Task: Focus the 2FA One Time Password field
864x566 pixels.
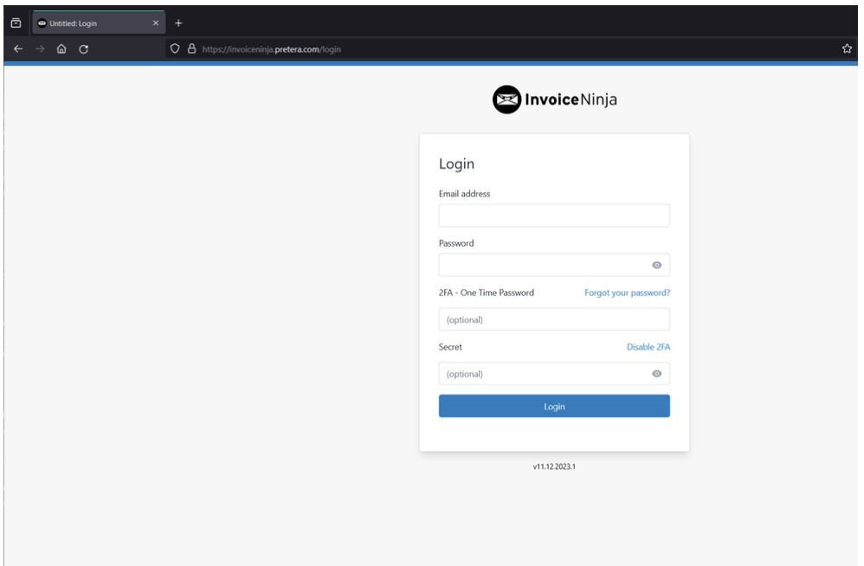Action: tap(554, 319)
